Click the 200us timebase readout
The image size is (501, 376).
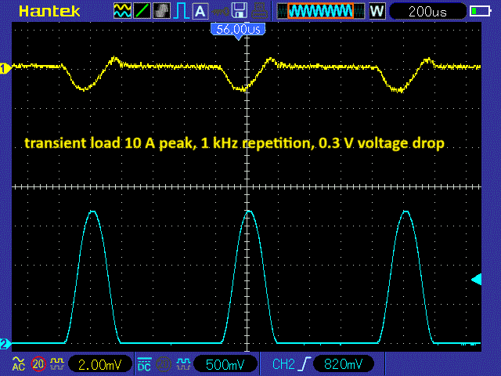pos(427,12)
